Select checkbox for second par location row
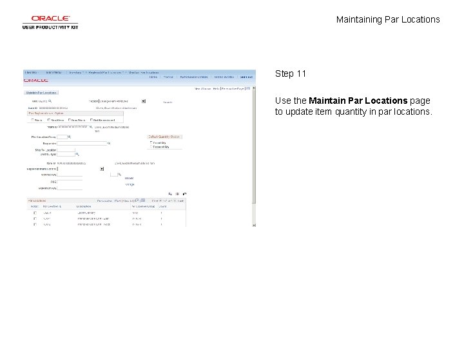This screenshot has width=464, height=348. click(35, 218)
